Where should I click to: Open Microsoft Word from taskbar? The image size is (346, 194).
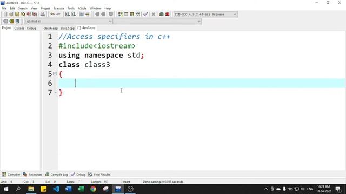click(69, 189)
